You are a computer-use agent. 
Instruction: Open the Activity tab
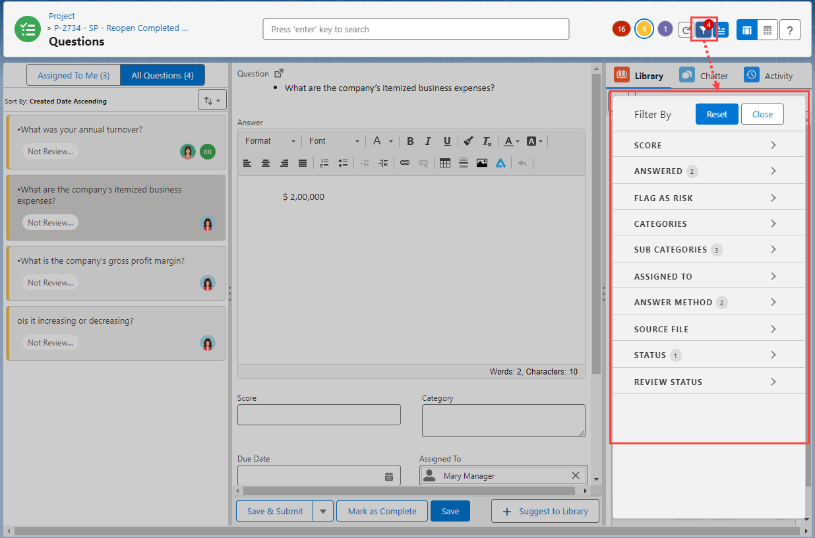(769, 76)
